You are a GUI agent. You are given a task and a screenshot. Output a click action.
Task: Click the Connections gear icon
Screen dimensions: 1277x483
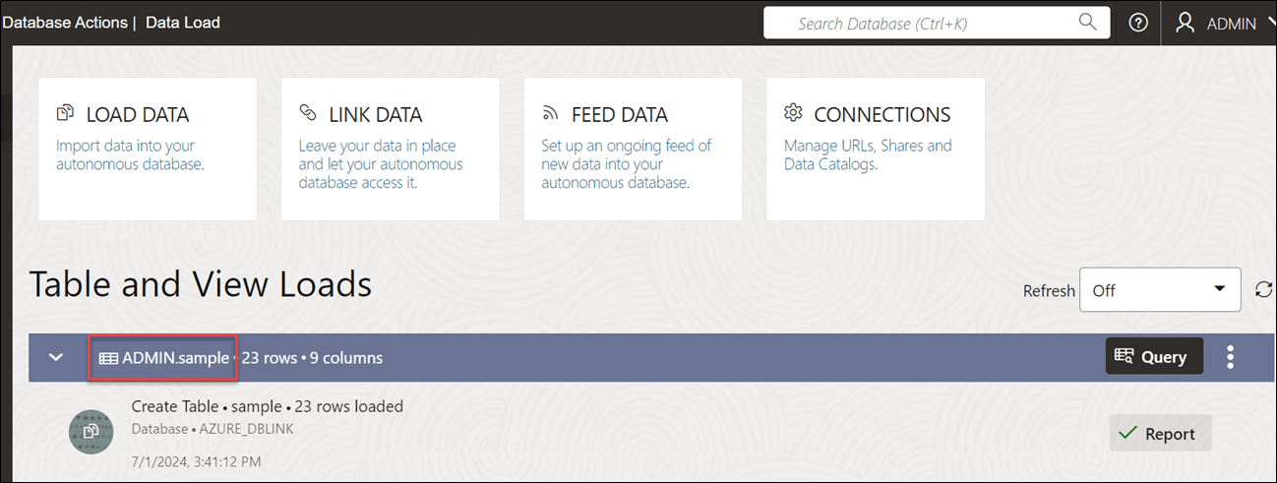coord(793,114)
